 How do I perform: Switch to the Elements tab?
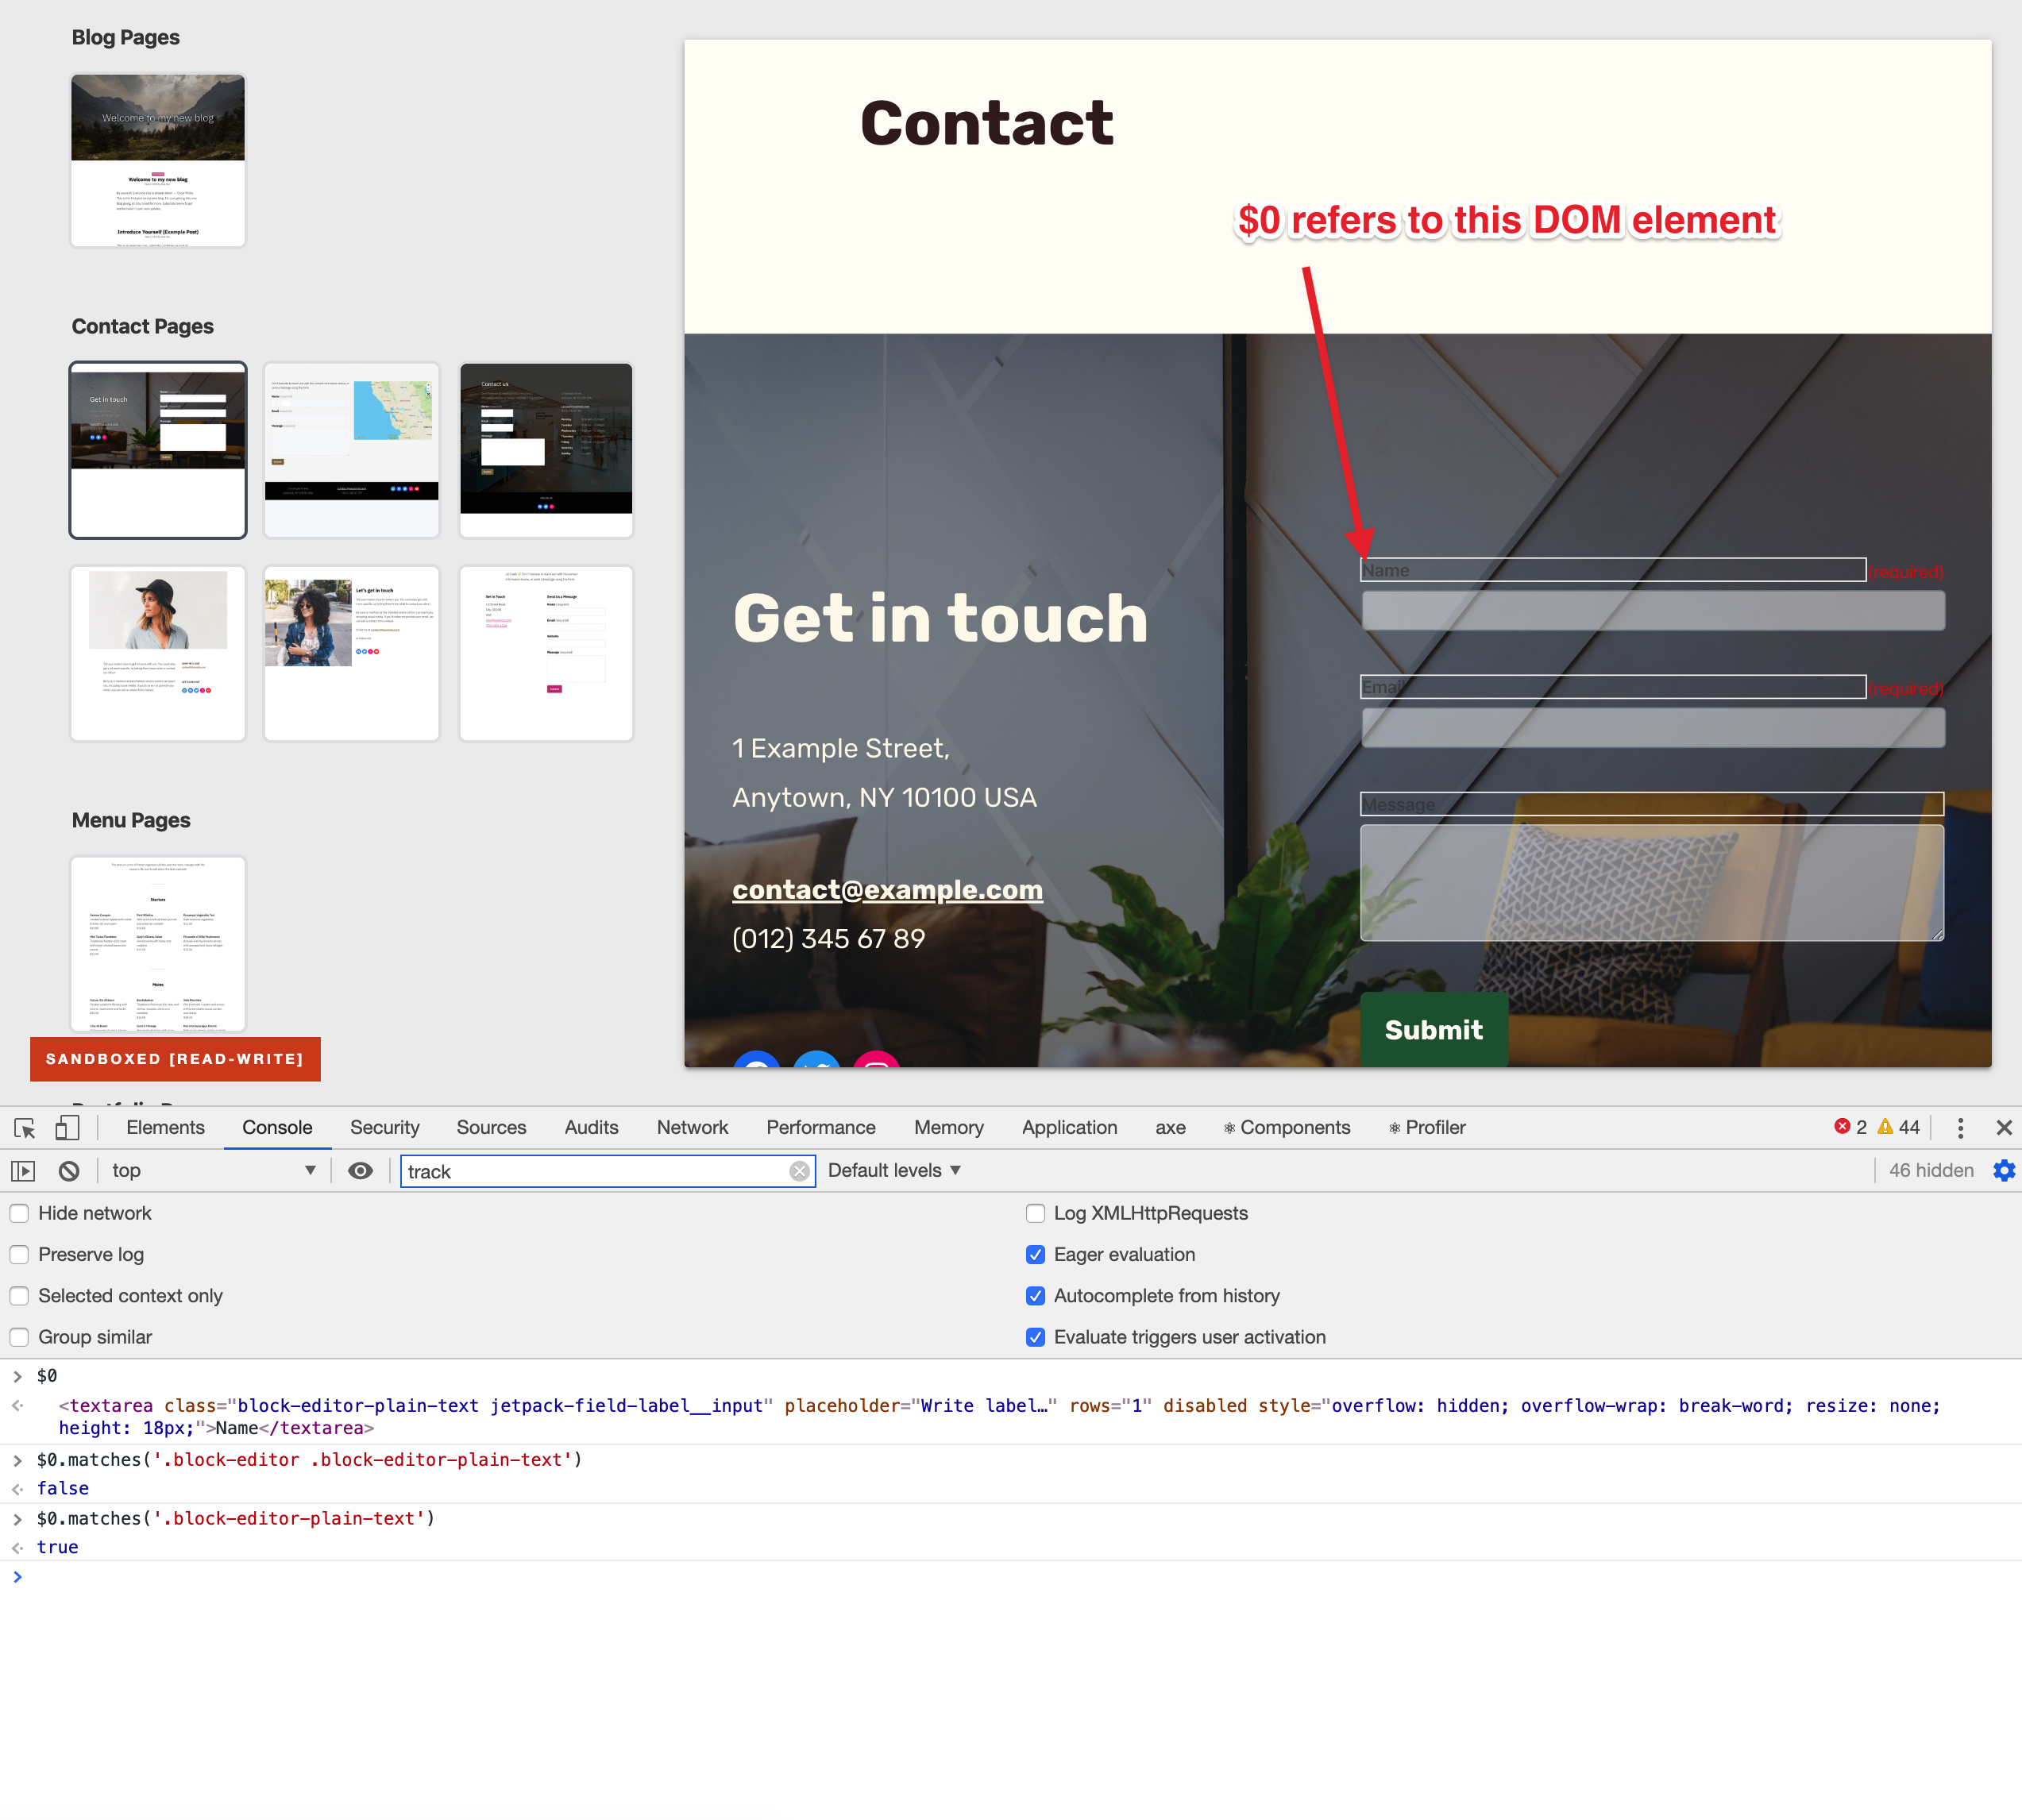click(165, 1128)
